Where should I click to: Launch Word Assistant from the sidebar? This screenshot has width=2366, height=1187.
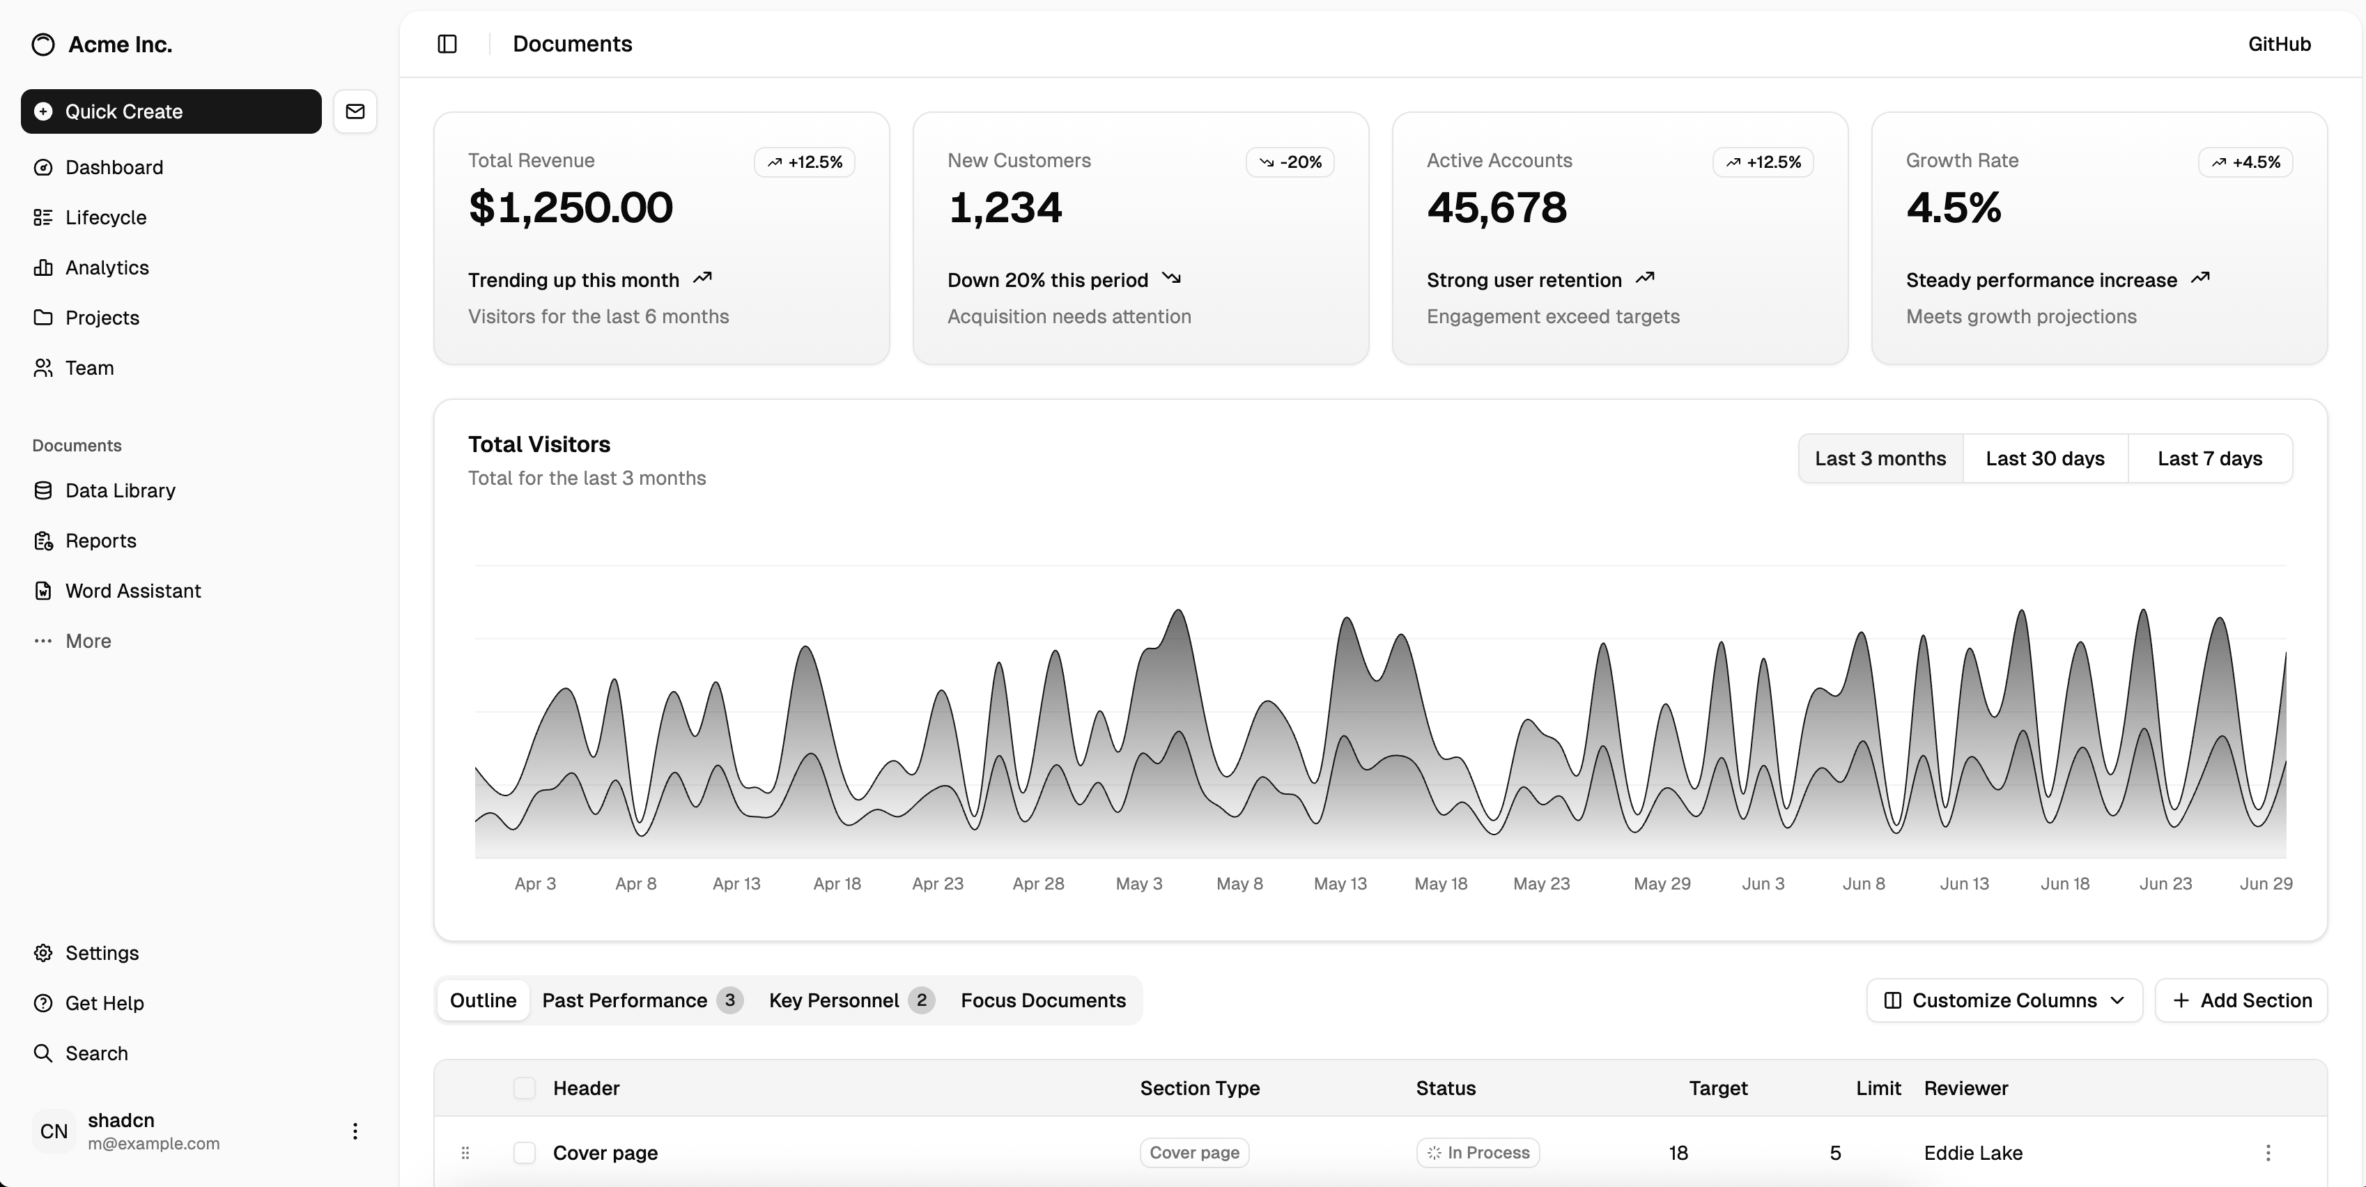pyautogui.click(x=133, y=590)
